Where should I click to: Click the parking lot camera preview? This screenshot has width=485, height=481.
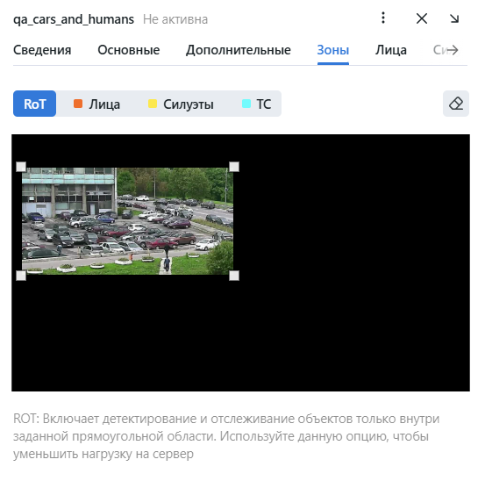pyautogui.click(x=127, y=221)
